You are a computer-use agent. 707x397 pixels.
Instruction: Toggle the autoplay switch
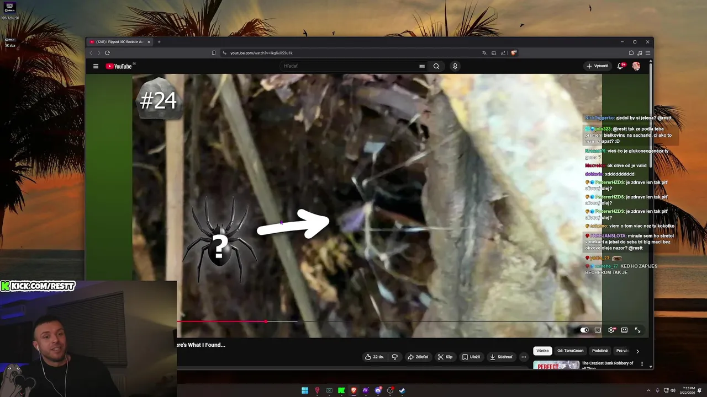tap(584, 330)
